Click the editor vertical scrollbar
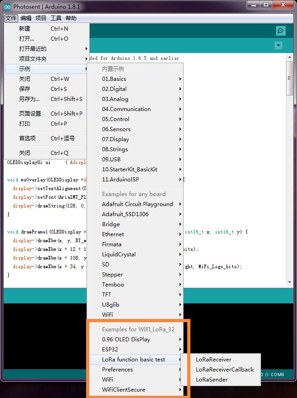 click(289, 78)
